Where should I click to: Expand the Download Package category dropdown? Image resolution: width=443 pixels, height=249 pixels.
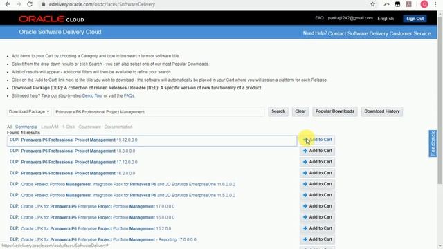click(29, 112)
